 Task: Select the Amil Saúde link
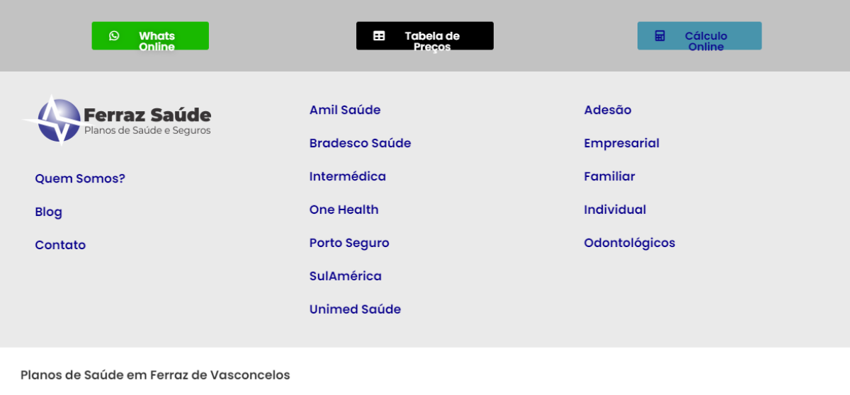pos(345,110)
